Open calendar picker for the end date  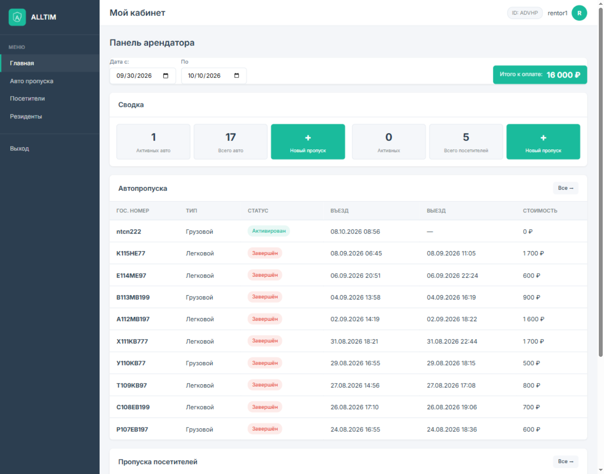(x=236, y=76)
